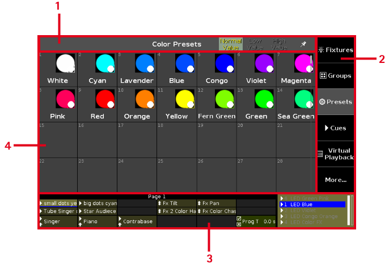Trigger the Piano executor
The height and width of the screenshot is (268, 389).
[98, 222]
